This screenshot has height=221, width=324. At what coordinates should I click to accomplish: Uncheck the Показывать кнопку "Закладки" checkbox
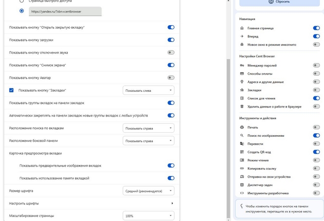(x=12, y=90)
